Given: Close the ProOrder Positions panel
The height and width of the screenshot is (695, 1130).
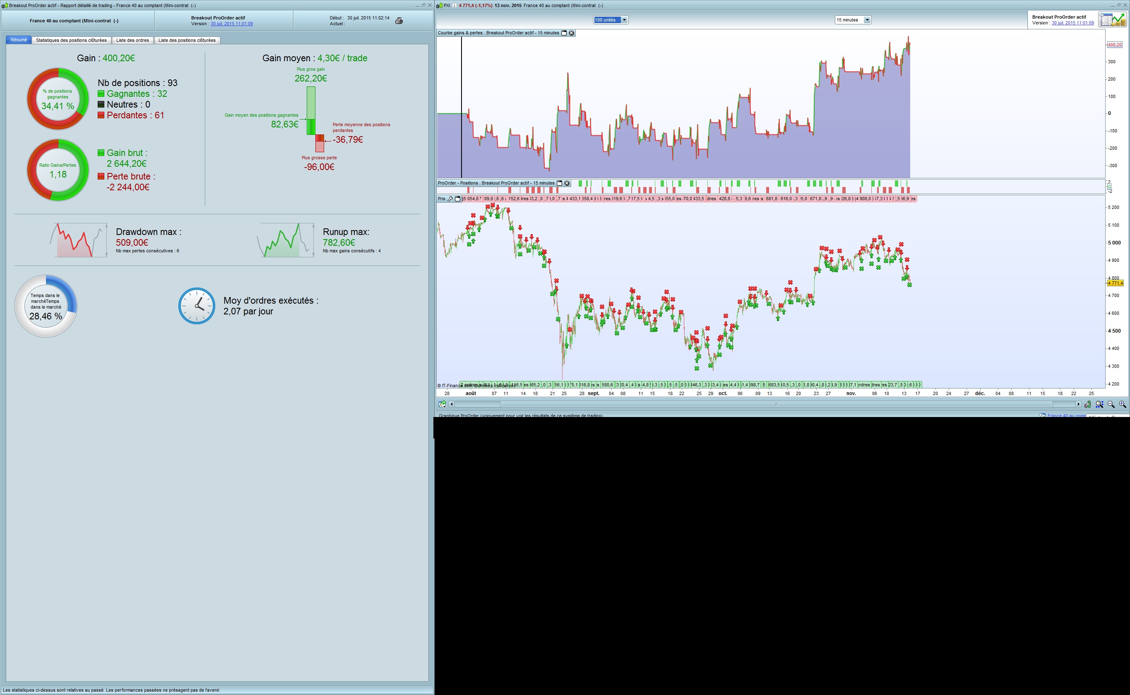Looking at the screenshot, I should click(567, 183).
